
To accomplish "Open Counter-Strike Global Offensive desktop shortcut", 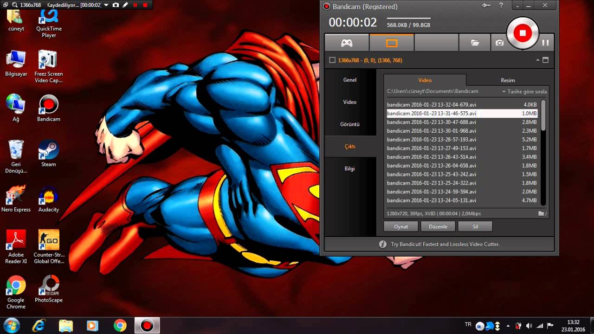I will (x=49, y=247).
